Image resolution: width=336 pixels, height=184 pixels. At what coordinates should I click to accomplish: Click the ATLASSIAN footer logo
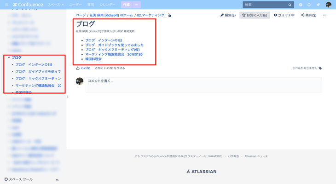click(x=202, y=172)
